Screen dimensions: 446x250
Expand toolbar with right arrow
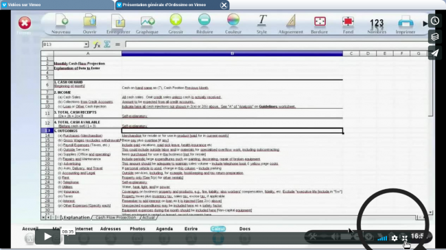click(425, 23)
